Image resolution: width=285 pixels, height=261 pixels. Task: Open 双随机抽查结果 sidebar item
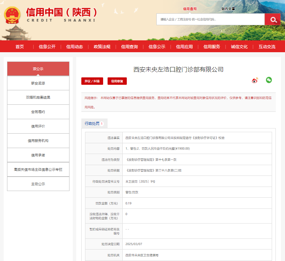[38, 97]
